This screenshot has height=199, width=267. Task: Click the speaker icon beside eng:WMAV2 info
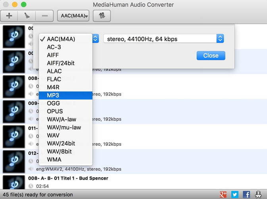pyautogui.click(x=31, y=169)
